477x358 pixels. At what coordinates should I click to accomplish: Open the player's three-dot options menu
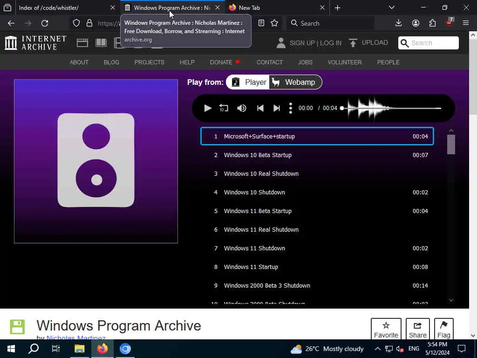tap(291, 108)
